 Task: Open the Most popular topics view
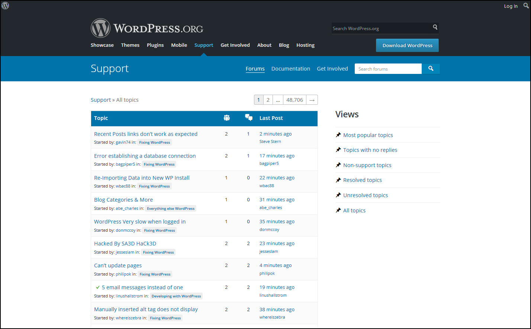click(x=368, y=135)
